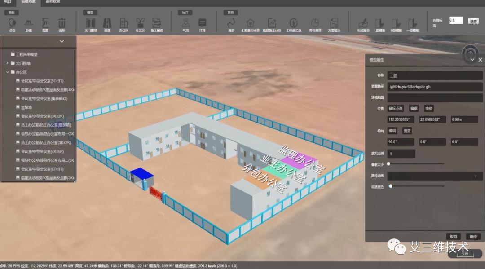Collapse the model tree panel chevron
Screen dimensions: 485x269
click(62, 41)
